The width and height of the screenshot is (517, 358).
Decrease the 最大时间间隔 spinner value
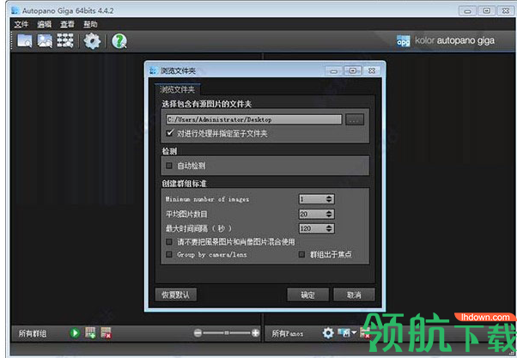[329, 230]
